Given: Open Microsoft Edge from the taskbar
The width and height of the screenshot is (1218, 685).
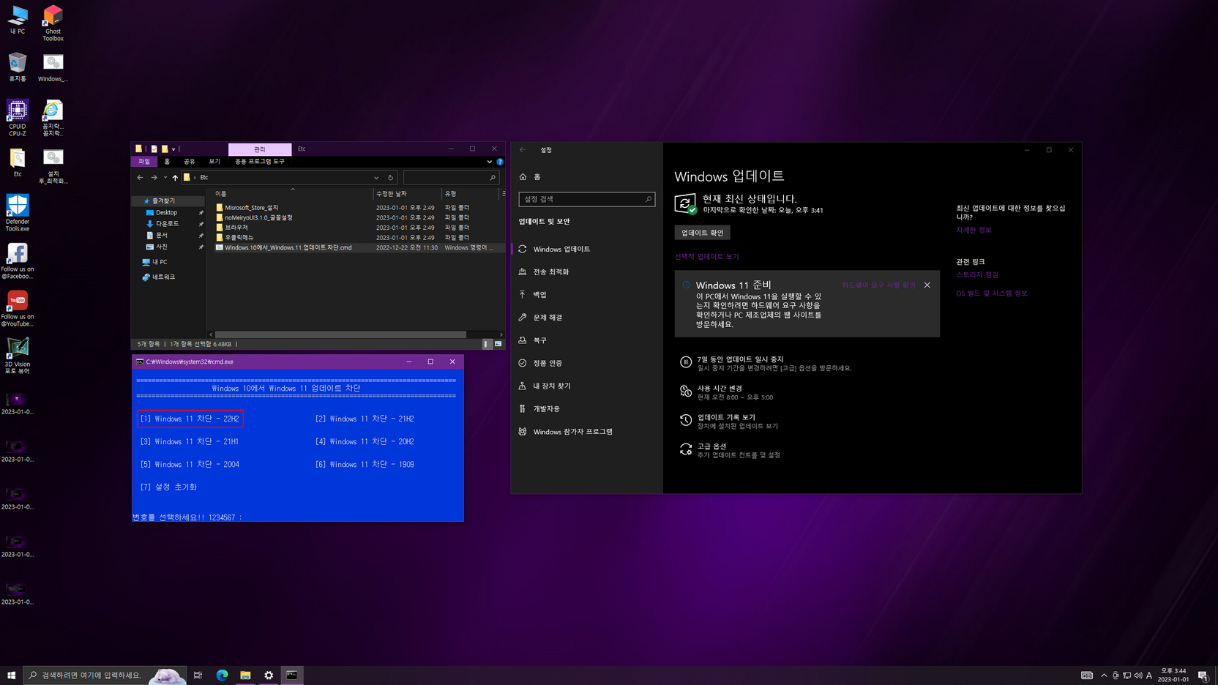Looking at the screenshot, I should 222,675.
